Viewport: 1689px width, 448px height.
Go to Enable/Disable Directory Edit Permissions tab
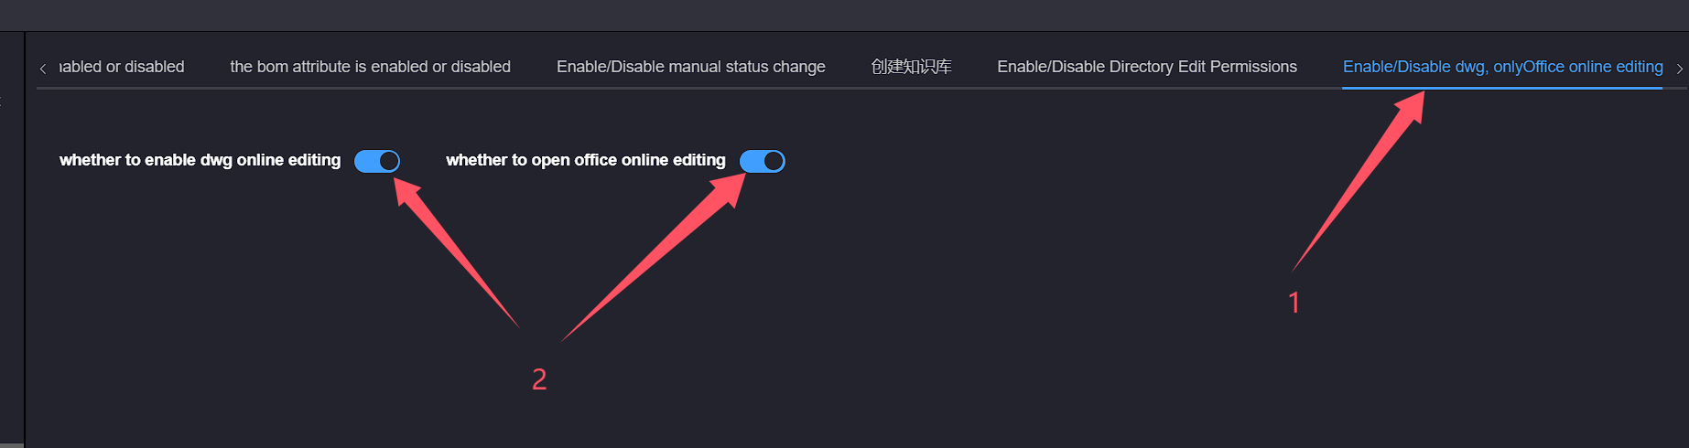tap(1147, 67)
